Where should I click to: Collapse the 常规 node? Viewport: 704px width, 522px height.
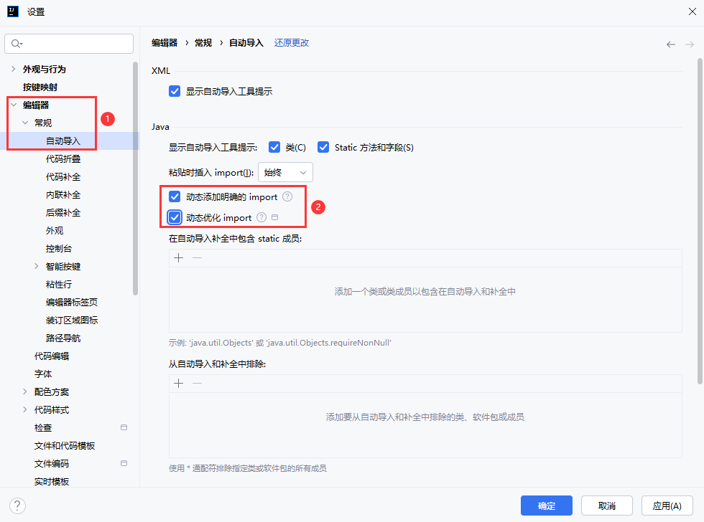[25, 123]
